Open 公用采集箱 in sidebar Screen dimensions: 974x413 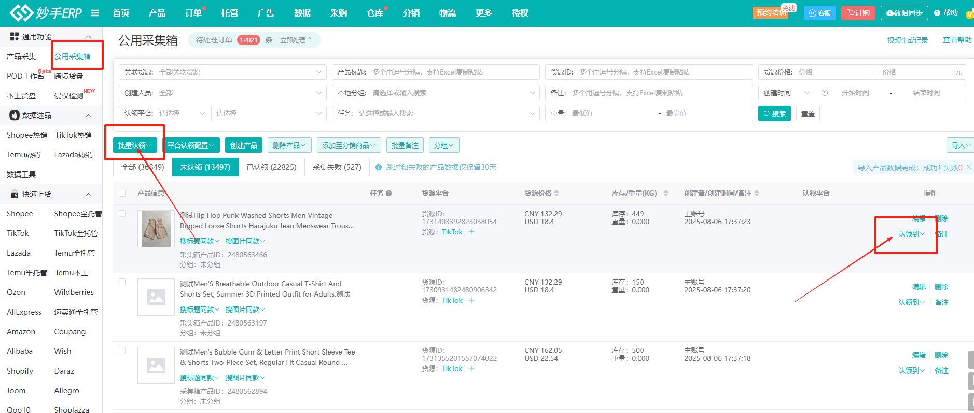(x=73, y=56)
